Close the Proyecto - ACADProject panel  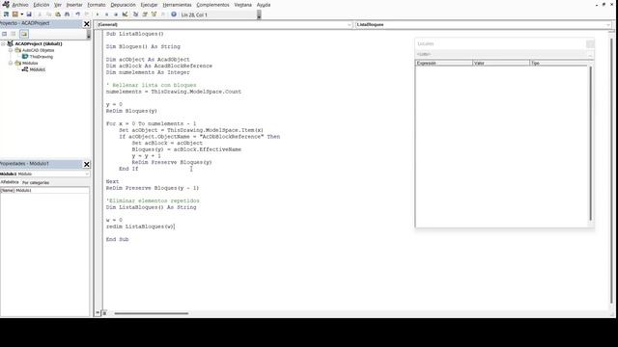[87, 24]
